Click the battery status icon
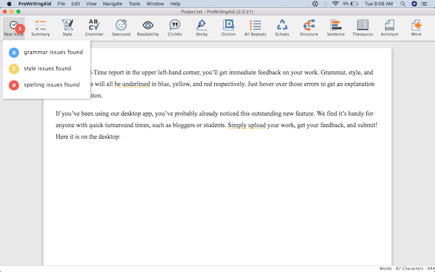This screenshot has width=435, height=272. click(354, 3)
